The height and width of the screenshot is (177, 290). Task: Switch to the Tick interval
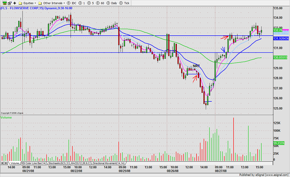124,3
